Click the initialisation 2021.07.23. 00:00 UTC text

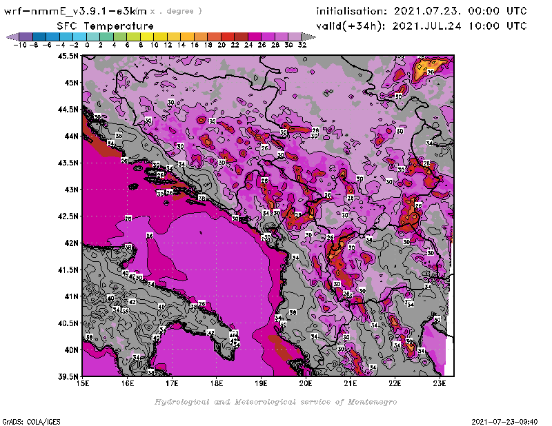click(422, 11)
